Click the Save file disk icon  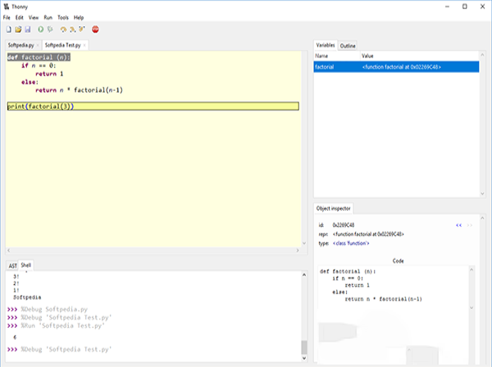pos(26,29)
